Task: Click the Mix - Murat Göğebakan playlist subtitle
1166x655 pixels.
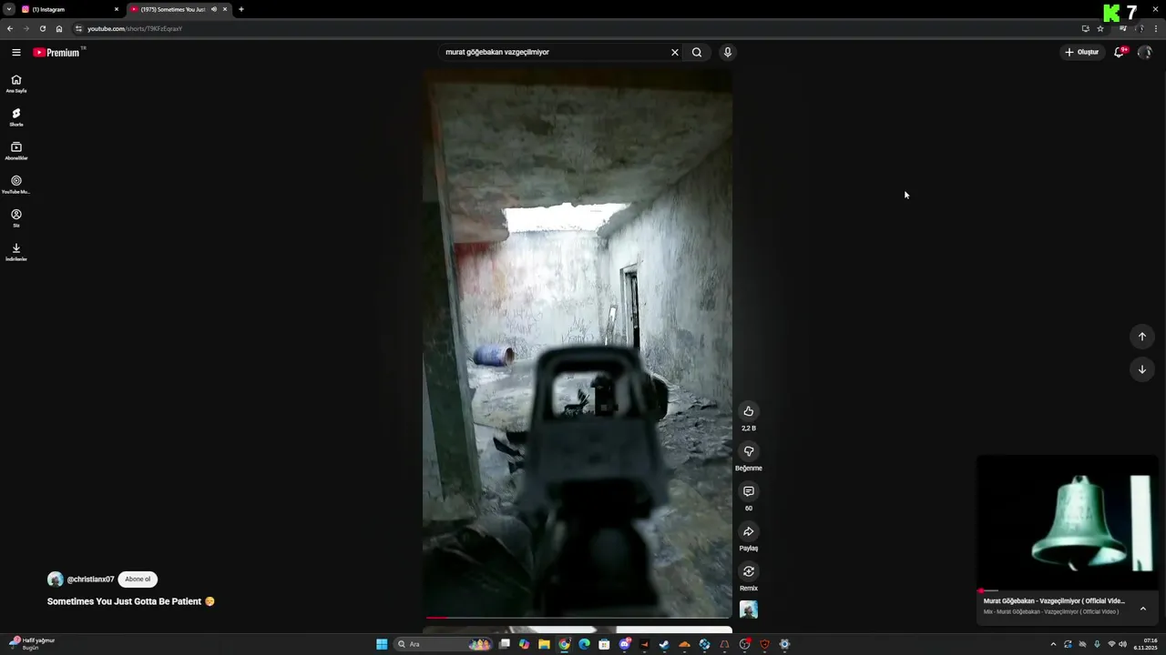Action: [x=1051, y=611]
